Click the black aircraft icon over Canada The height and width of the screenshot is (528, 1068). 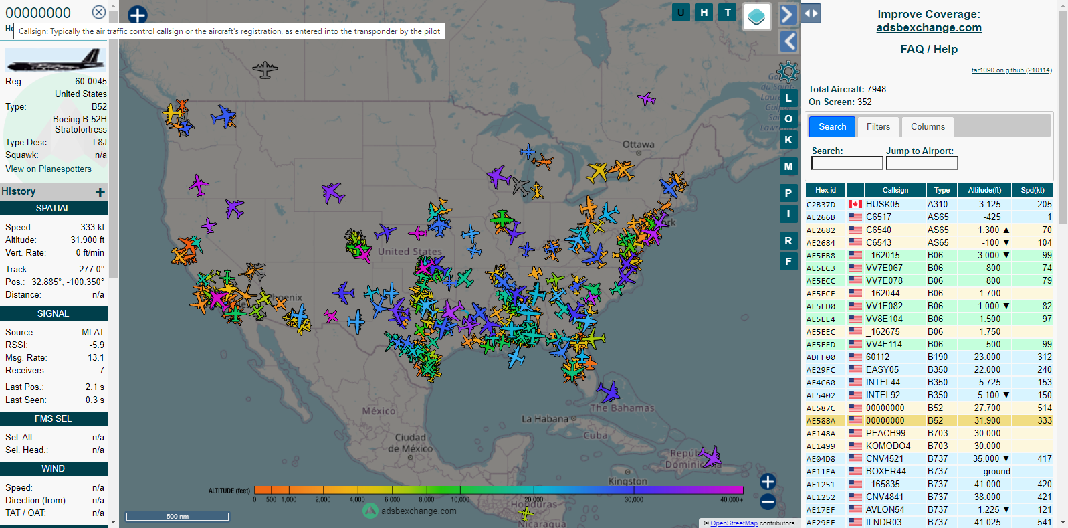(x=265, y=69)
